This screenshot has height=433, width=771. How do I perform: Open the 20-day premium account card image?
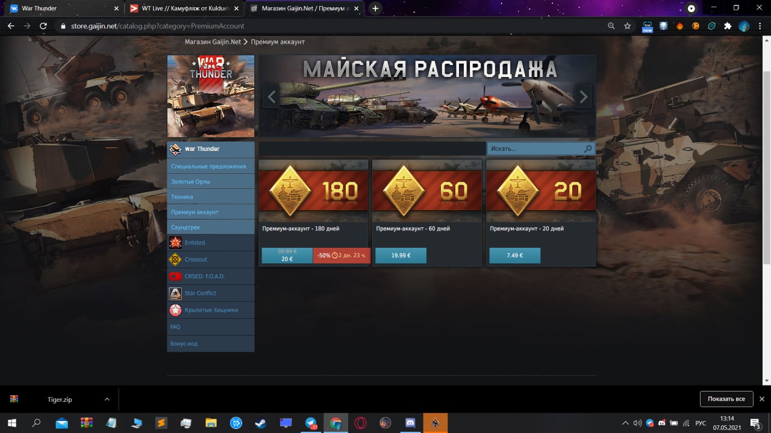coord(541,191)
